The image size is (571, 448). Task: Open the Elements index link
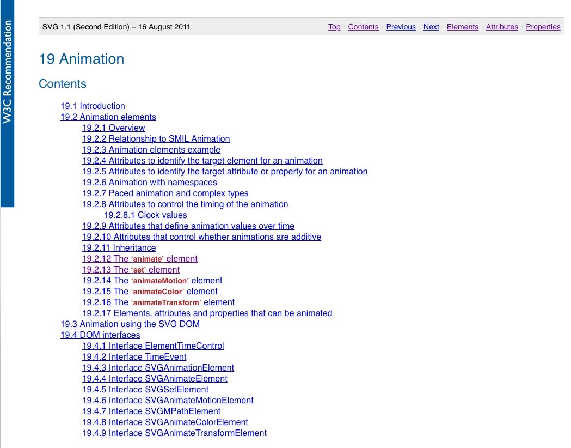(463, 27)
